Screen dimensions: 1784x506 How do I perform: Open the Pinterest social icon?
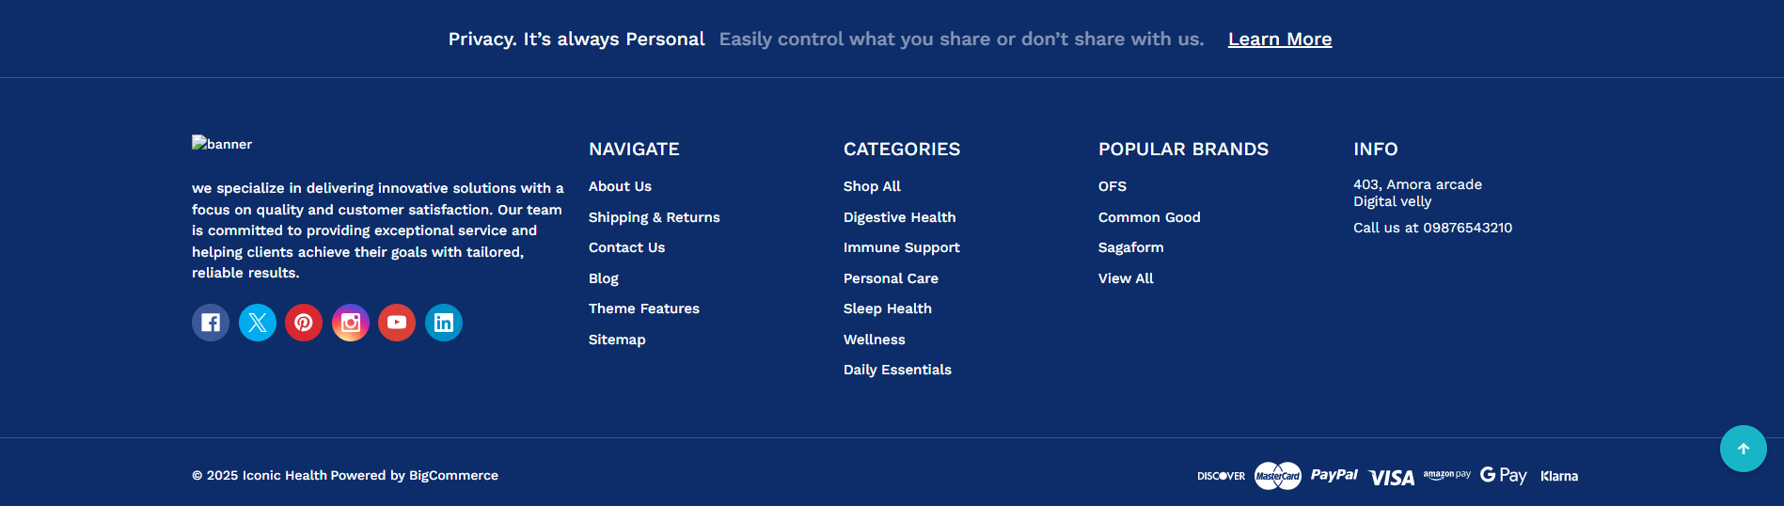[x=304, y=323]
